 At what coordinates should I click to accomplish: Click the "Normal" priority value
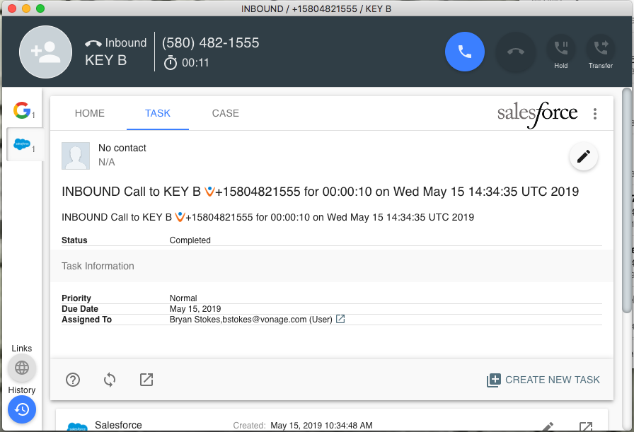183,298
